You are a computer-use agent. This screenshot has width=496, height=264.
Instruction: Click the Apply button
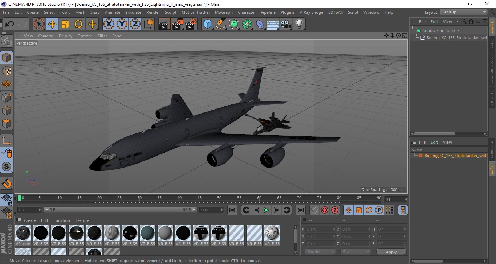click(391, 252)
